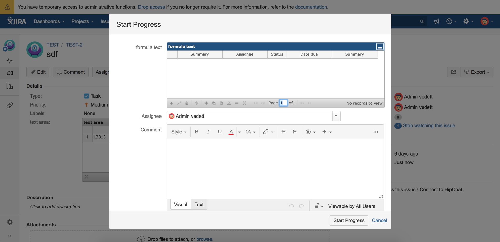Viewport: 500px width, 242px height.
Task: Go to previous page of grid
Action: 263,103
